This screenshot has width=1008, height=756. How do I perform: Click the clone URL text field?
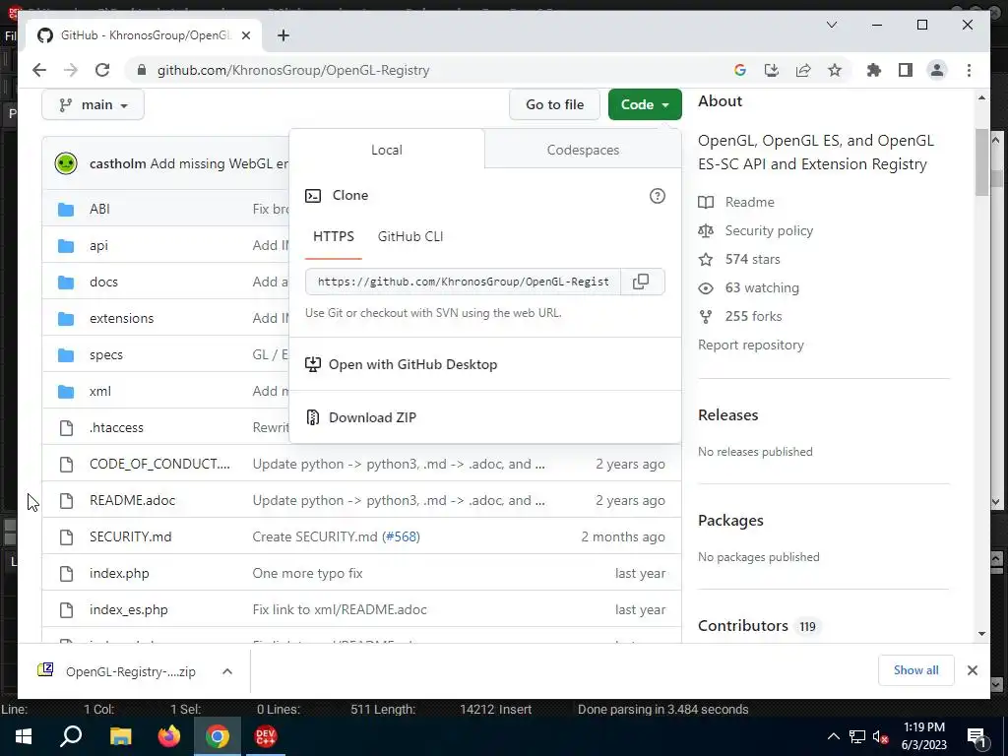[x=463, y=282]
